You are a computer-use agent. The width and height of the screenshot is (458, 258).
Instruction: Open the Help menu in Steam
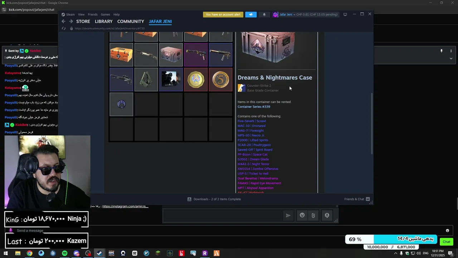(x=116, y=15)
